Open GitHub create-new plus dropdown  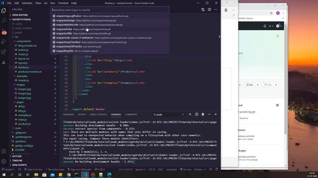271,26
